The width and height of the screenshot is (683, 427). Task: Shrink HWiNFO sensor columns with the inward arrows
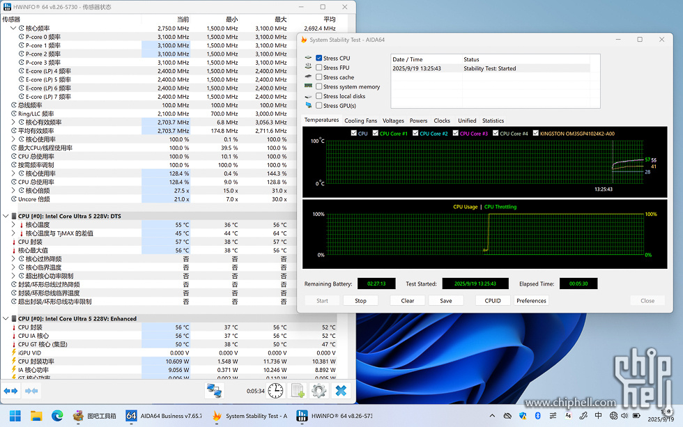click(x=31, y=391)
